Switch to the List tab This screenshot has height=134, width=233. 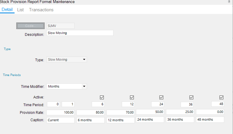point(20,10)
